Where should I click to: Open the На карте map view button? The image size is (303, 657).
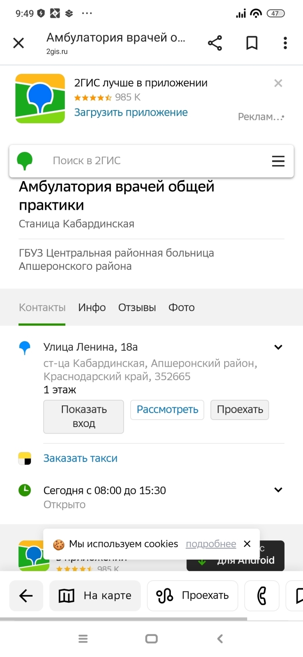coord(95,596)
